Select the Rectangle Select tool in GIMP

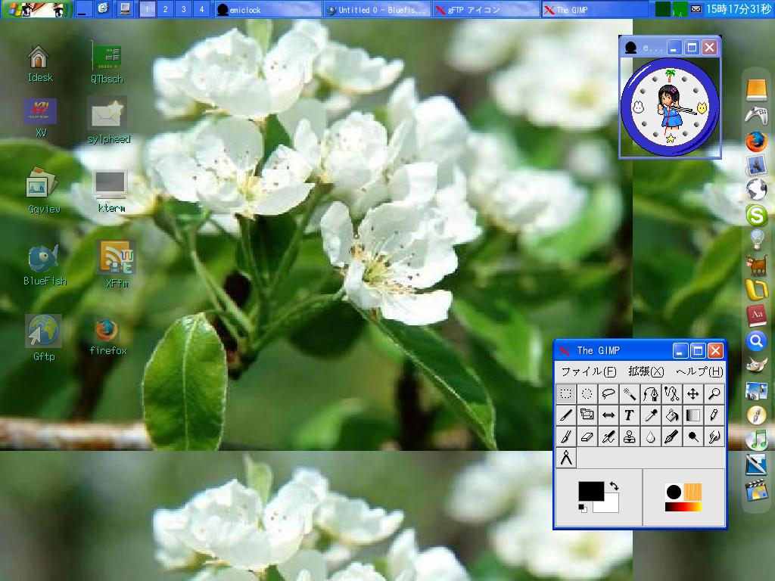click(565, 393)
